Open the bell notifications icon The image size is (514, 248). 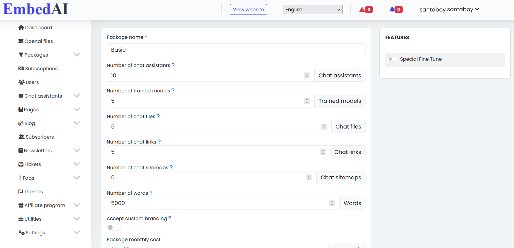coord(392,10)
